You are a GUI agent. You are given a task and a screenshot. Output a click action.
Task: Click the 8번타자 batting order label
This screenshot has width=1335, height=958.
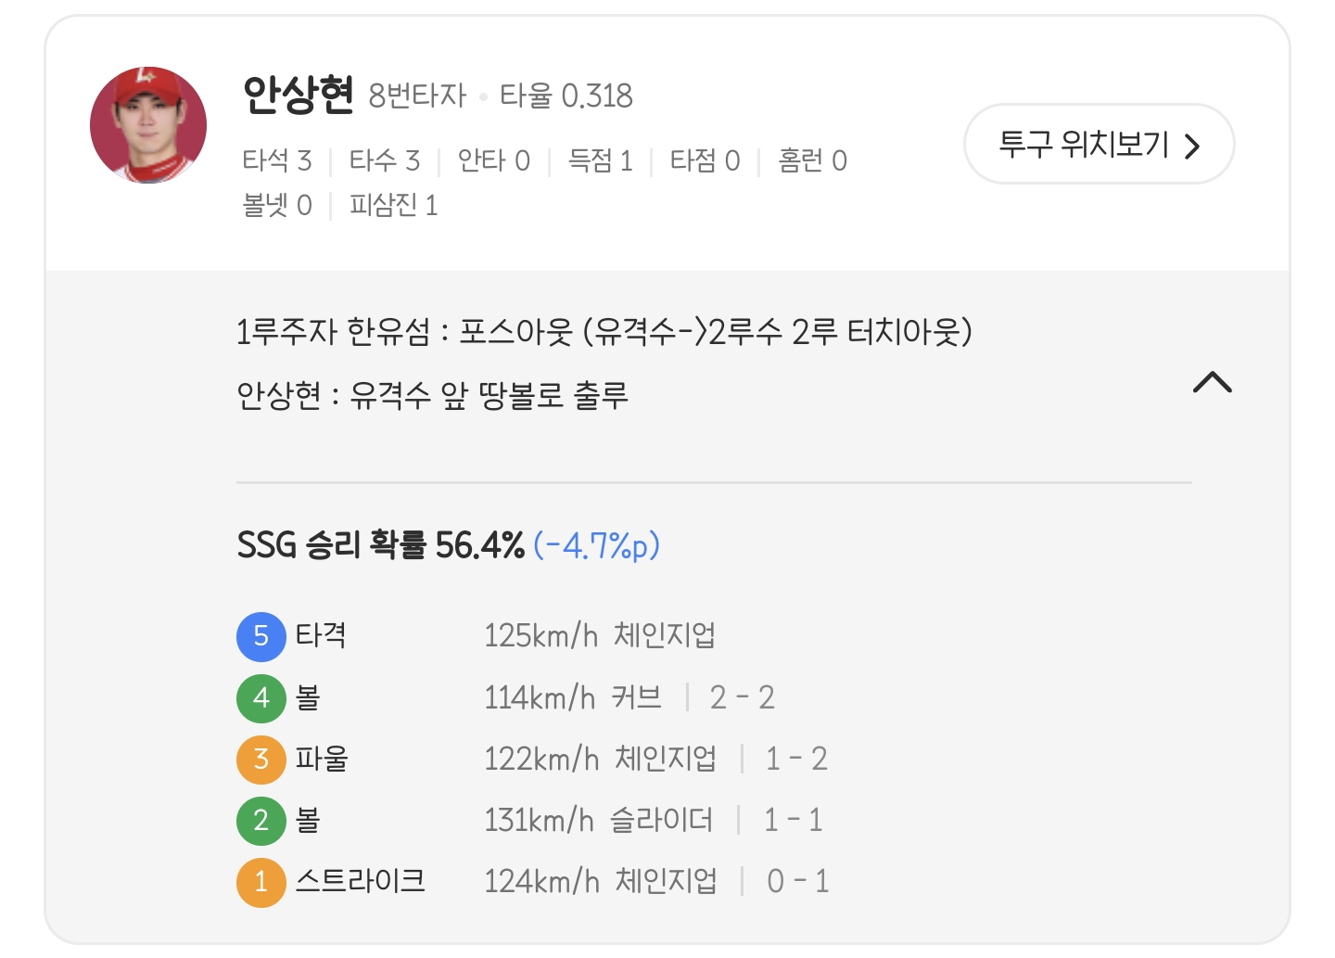click(417, 96)
